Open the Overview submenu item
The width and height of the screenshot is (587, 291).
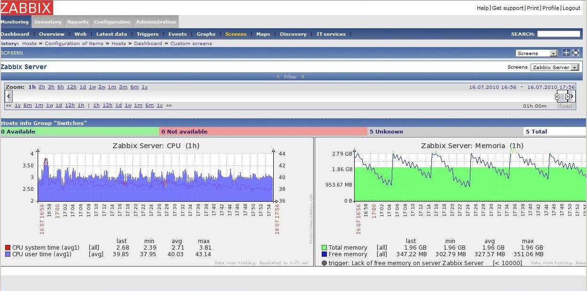(52, 34)
